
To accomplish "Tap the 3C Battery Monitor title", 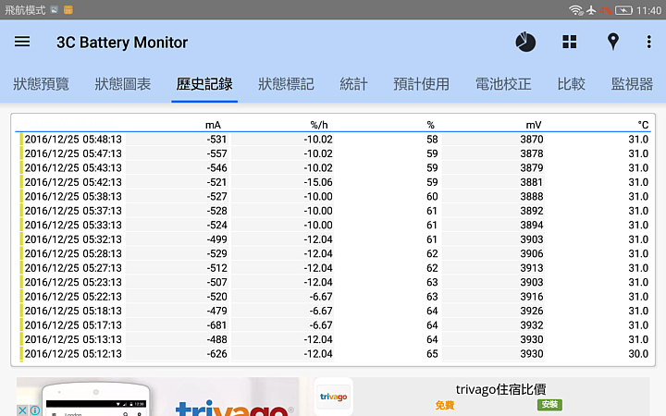I will pyautogui.click(x=122, y=42).
